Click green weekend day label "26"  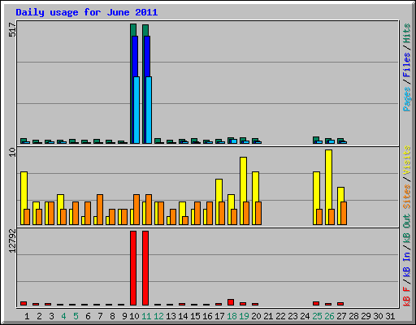tap(329, 316)
